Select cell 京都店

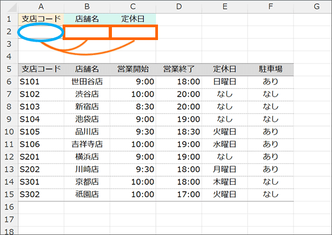(87, 182)
